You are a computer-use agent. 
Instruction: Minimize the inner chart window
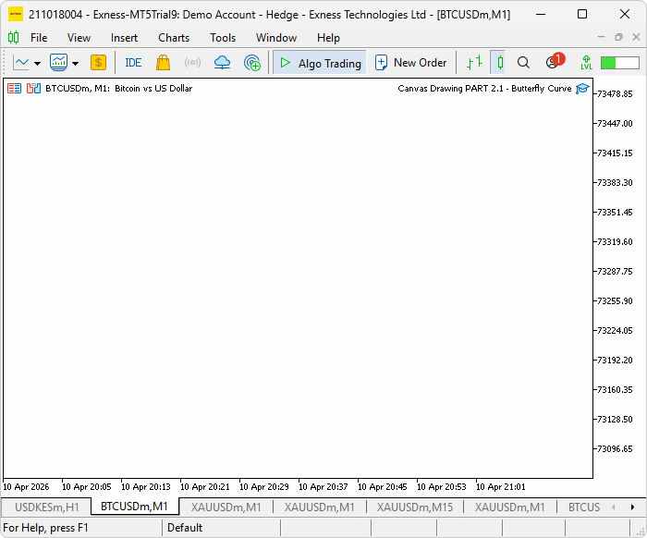pos(601,37)
